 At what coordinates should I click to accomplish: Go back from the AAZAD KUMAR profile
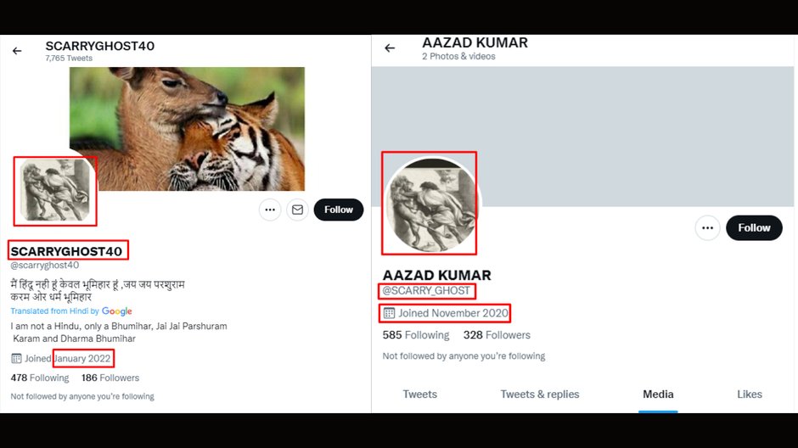click(x=390, y=48)
